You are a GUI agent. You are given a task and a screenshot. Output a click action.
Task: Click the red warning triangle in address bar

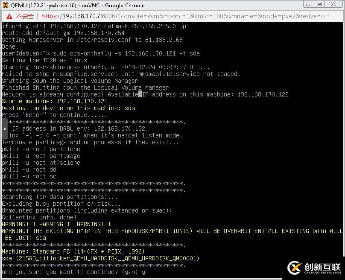[x=9, y=17]
